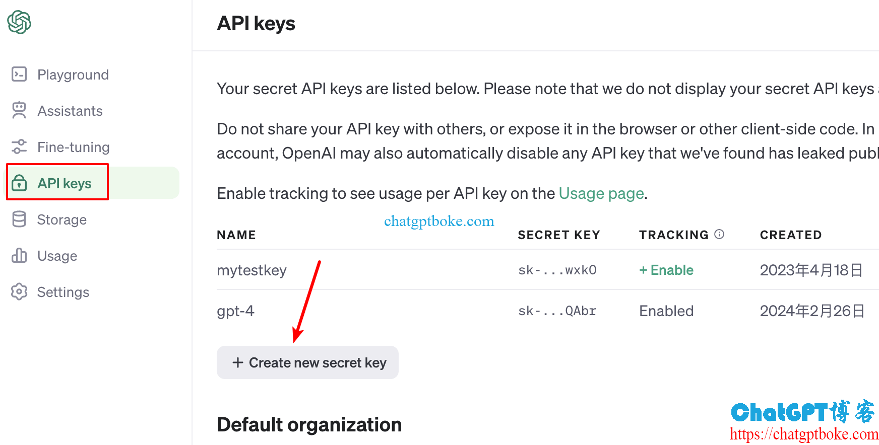The image size is (879, 445).
Task: Click the plus icon on Create new secret key
Action: pyautogui.click(x=237, y=362)
